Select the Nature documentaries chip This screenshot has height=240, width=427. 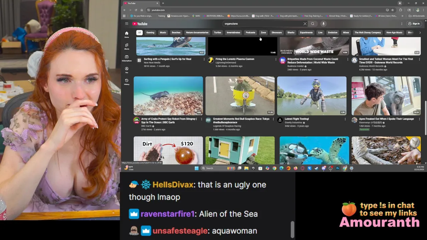tap(197, 33)
